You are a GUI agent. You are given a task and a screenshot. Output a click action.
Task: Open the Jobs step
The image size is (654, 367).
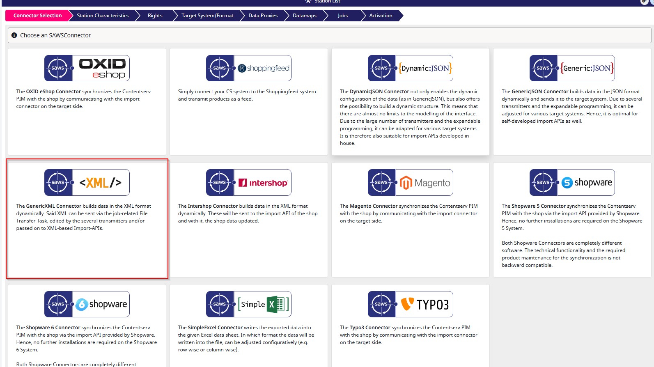(x=342, y=16)
